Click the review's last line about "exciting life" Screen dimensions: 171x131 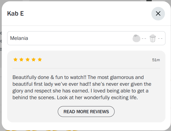pos(108,98)
